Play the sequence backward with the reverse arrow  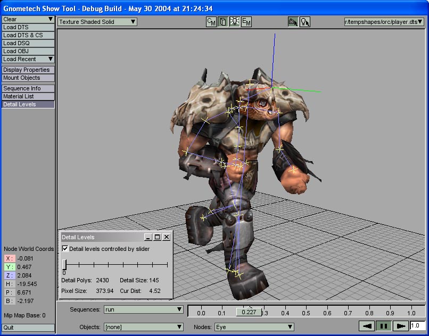[367, 326]
